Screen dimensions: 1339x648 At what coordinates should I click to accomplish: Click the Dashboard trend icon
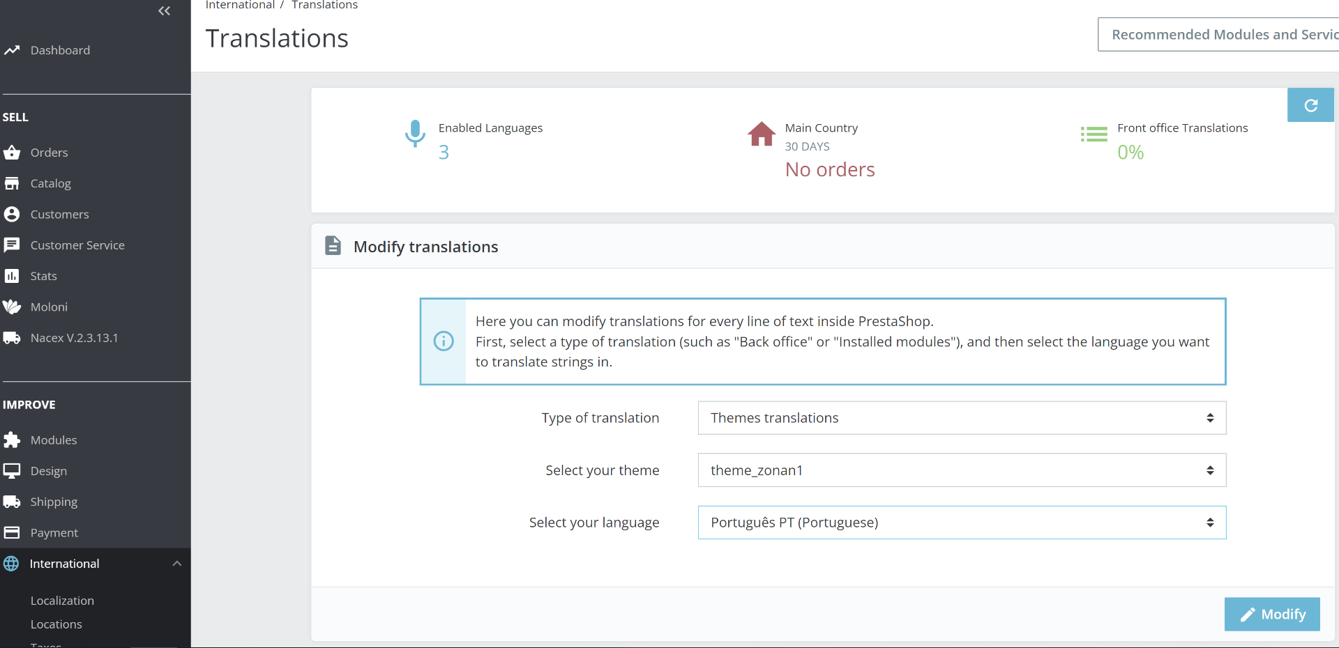11,50
